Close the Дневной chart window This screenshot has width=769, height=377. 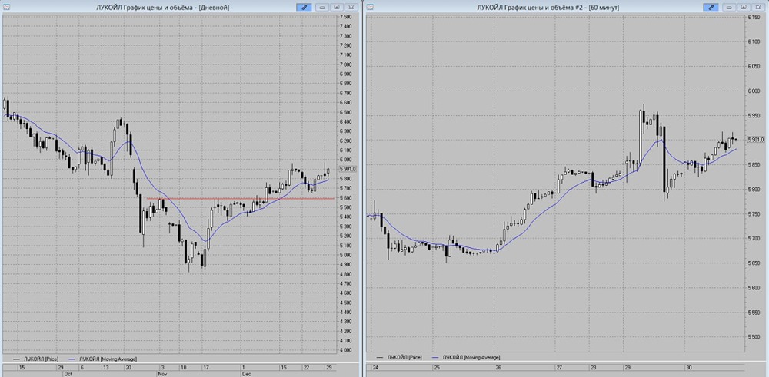[x=350, y=8]
